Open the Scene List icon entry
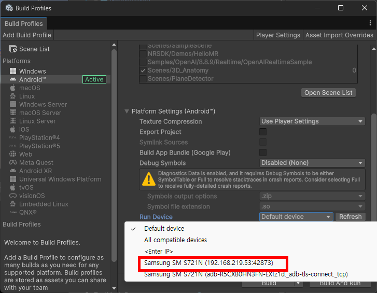Screen dimensions: 377x293 (x=13, y=49)
